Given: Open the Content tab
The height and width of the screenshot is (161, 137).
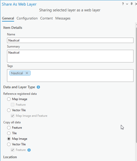Looking at the screenshot, I should [x=47, y=18].
